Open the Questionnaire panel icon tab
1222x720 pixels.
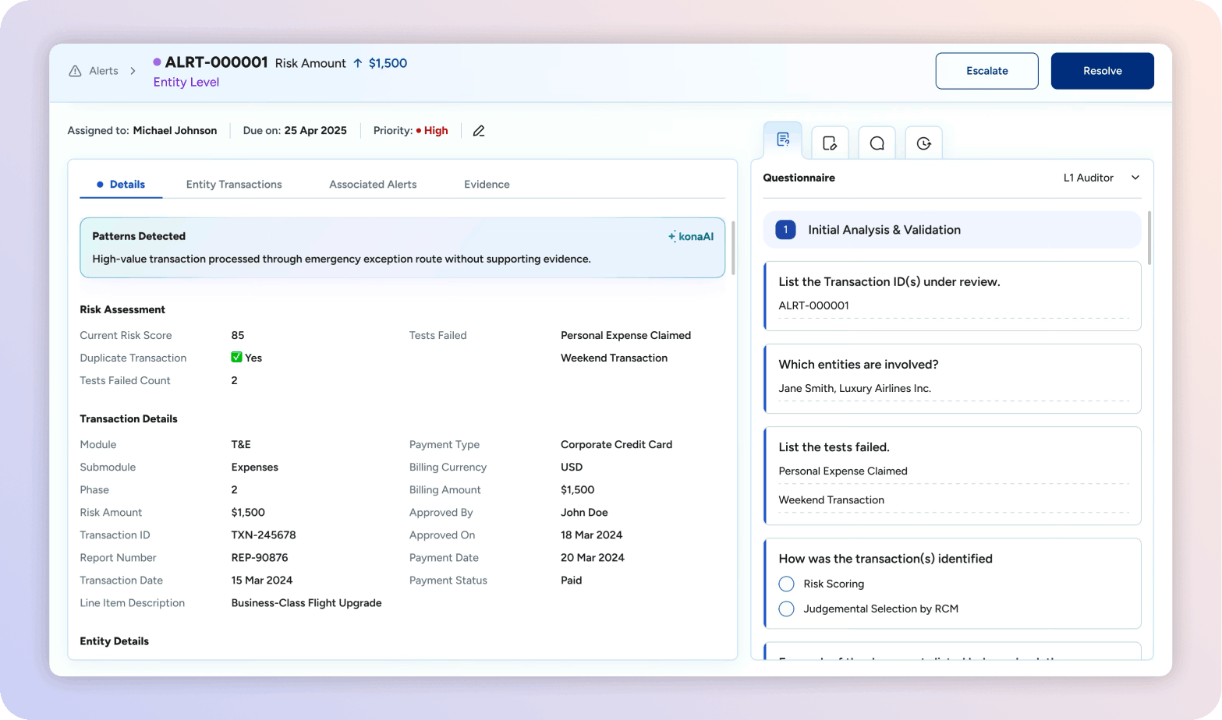(x=783, y=140)
